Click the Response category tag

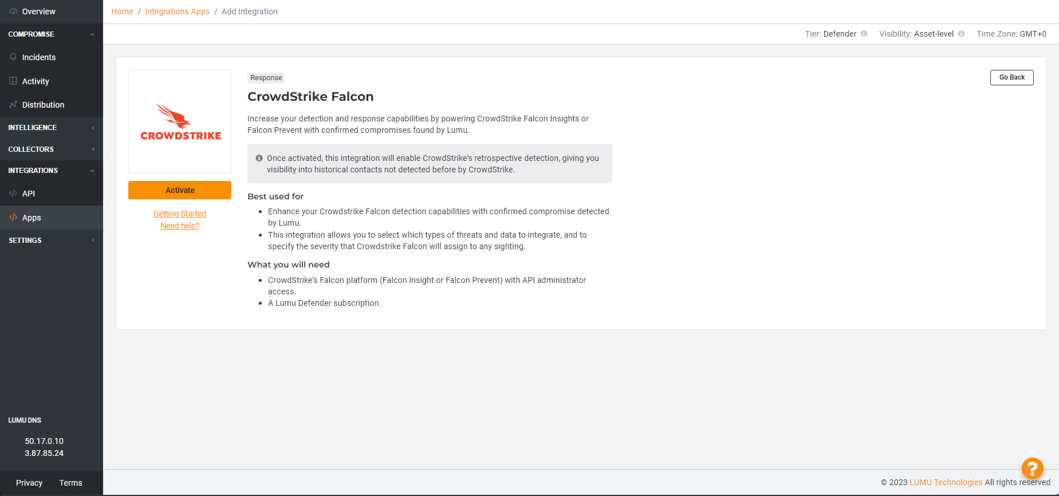[266, 78]
